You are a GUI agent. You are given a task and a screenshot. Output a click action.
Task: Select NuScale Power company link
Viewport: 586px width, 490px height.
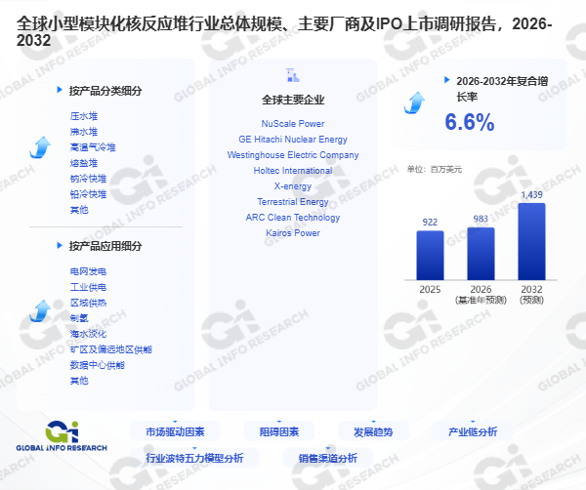coord(293,124)
